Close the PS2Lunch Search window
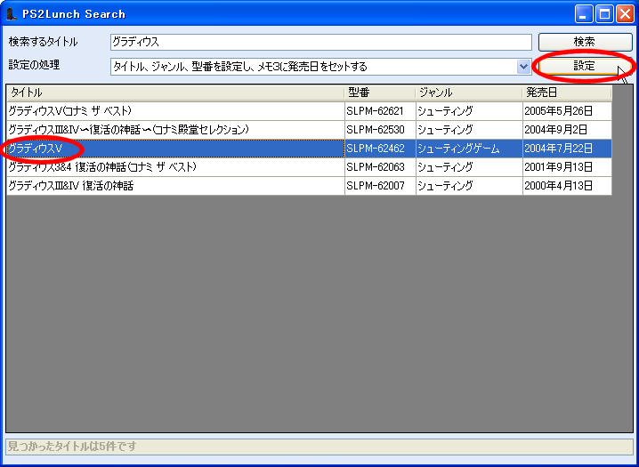The height and width of the screenshot is (467, 639). [625, 14]
